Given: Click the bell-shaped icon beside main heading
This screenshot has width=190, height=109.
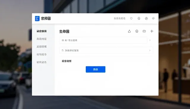Looking at the screenshot, I should [x=129, y=31].
